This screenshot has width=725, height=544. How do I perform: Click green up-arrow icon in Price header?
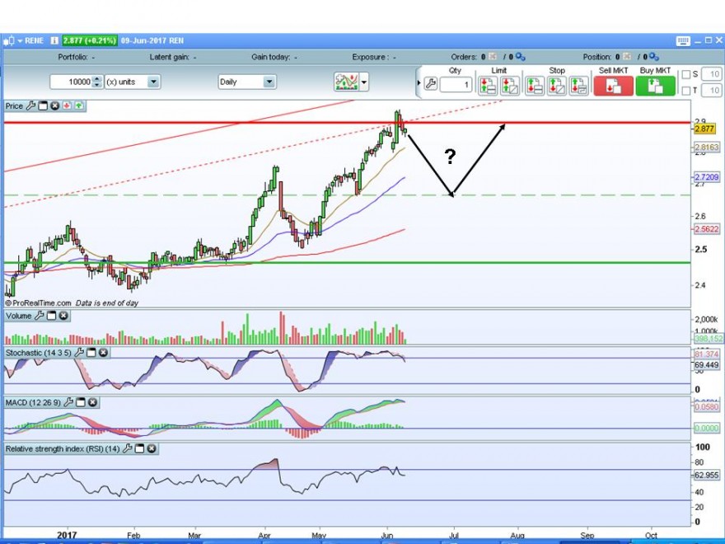(x=79, y=106)
